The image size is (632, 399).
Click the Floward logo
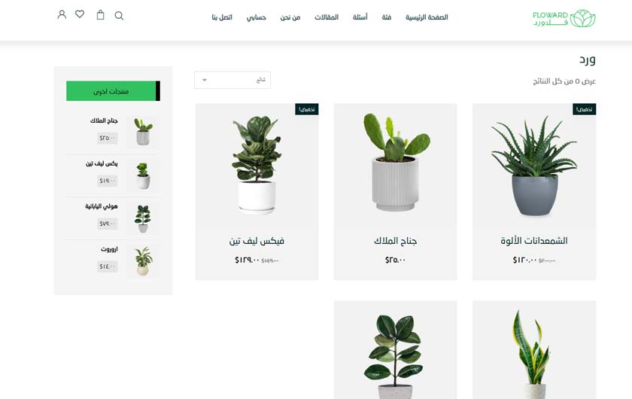click(564, 19)
